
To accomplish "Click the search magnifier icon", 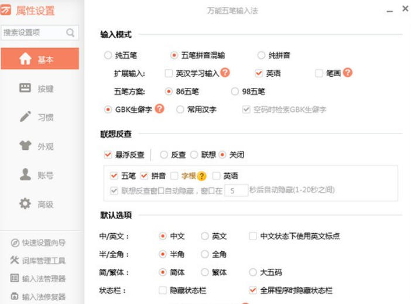I will [x=70, y=33].
